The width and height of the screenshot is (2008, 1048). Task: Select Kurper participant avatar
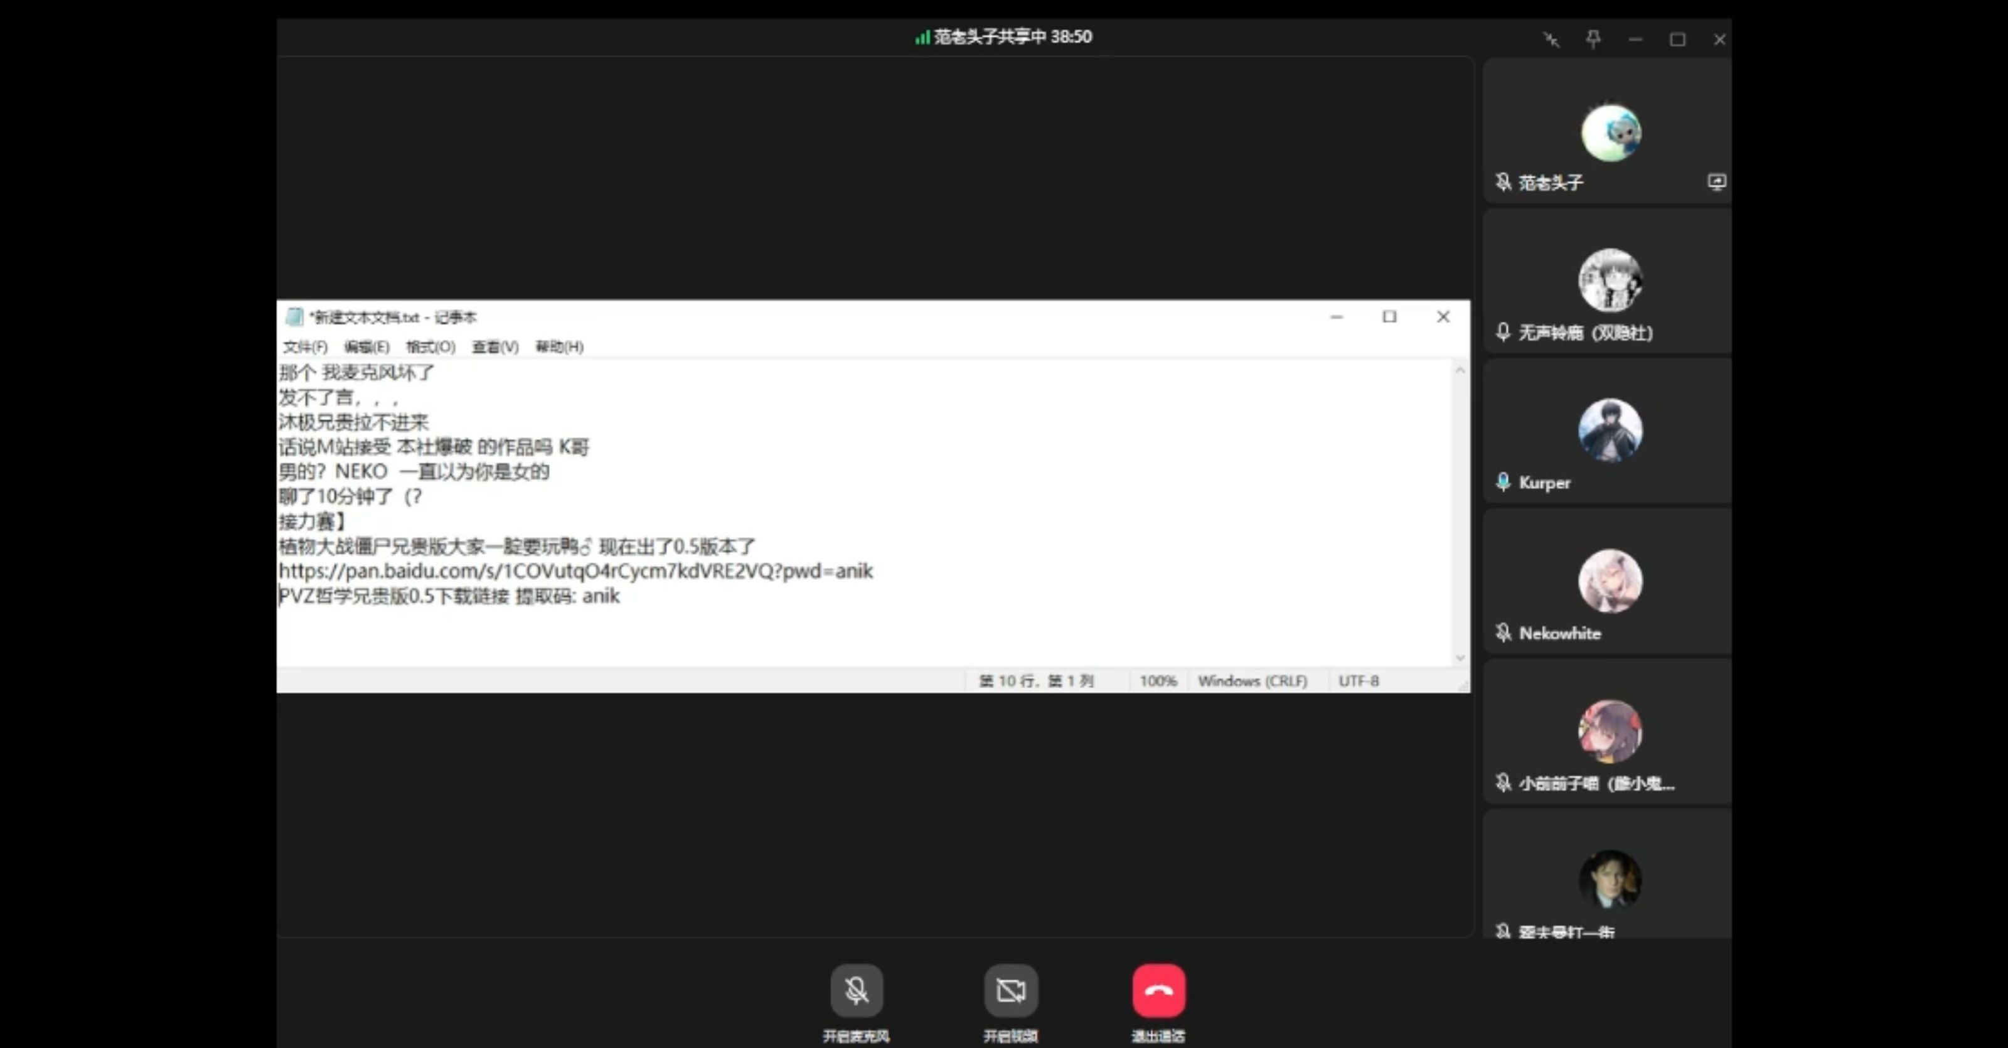[x=1610, y=430]
